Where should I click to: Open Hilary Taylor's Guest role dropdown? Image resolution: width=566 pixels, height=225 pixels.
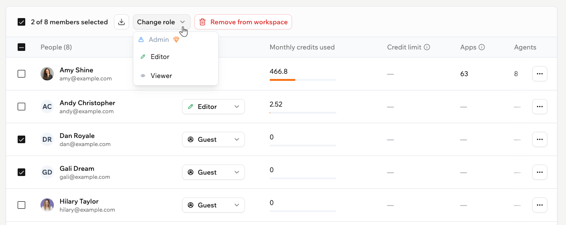213,205
